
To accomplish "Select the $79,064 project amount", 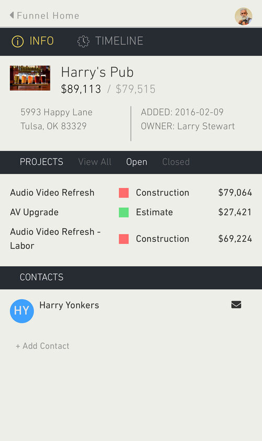I will pyautogui.click(x=235, y=192).
